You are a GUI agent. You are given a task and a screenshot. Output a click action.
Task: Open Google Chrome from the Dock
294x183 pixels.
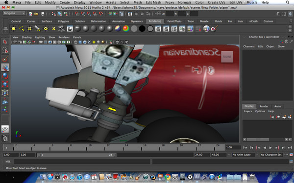[x=168, y=177]
